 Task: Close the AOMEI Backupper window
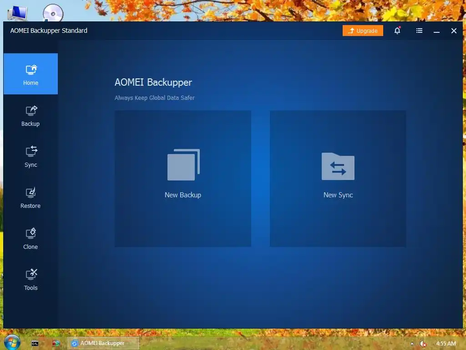click(454, 31)
